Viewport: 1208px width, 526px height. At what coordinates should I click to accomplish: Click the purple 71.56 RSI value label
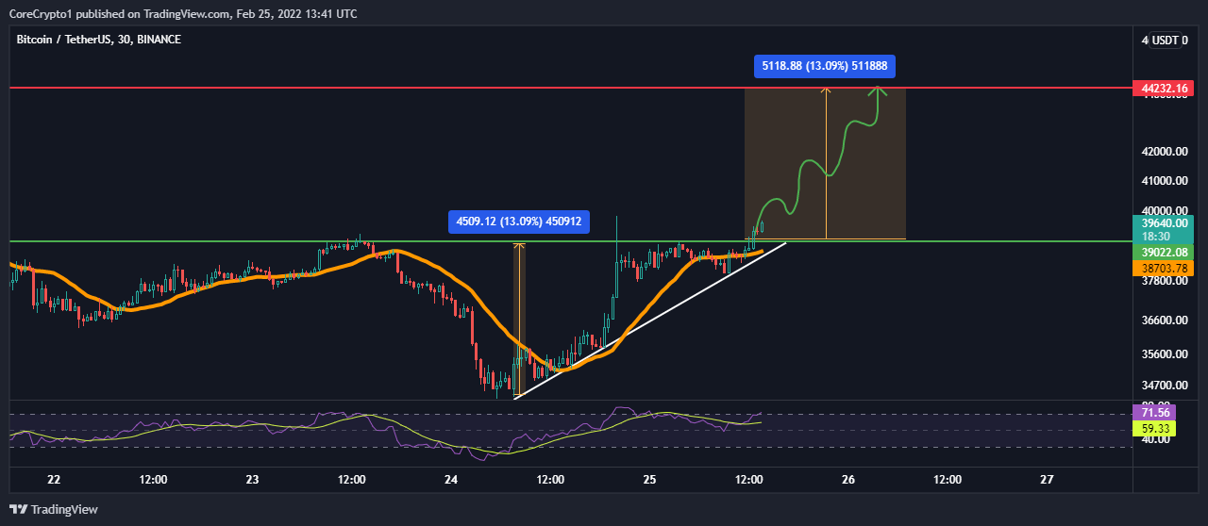[x=1156, y=413]
